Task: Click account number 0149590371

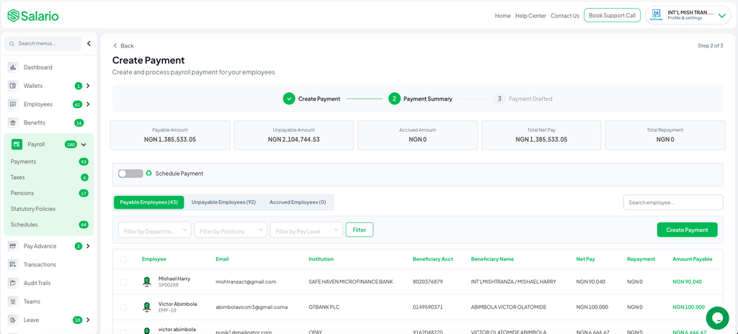Action: [x=427, y=307]
